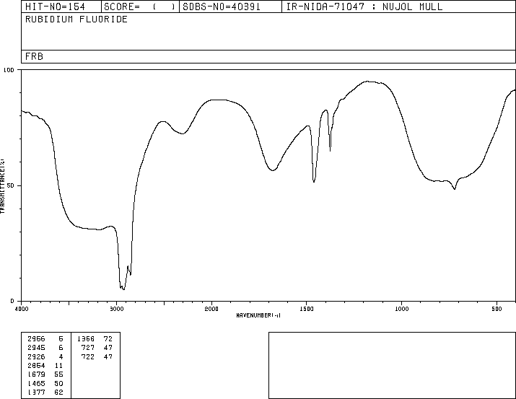Click the 1000 wavenumber axis label
This screenshot has width=516, height=399.
coord(401,309)
